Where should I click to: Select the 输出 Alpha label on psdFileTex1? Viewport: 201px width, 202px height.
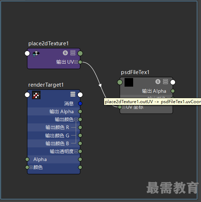click(154, 91)
